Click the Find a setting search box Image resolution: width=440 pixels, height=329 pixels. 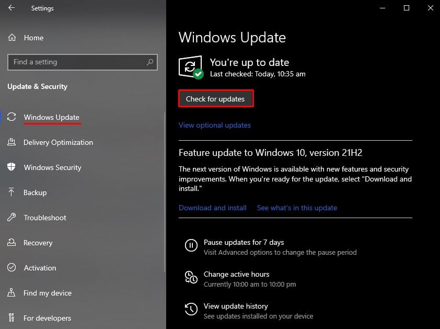83,62
